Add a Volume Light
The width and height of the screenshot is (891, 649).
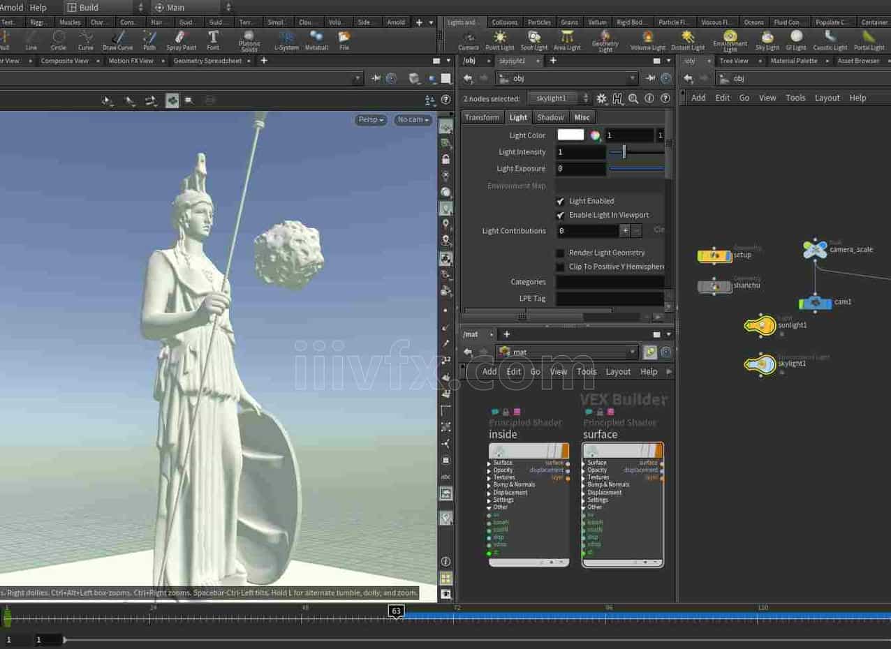[648, 40]
